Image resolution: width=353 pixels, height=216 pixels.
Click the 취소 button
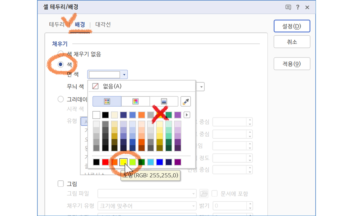(x=292, y=42)
